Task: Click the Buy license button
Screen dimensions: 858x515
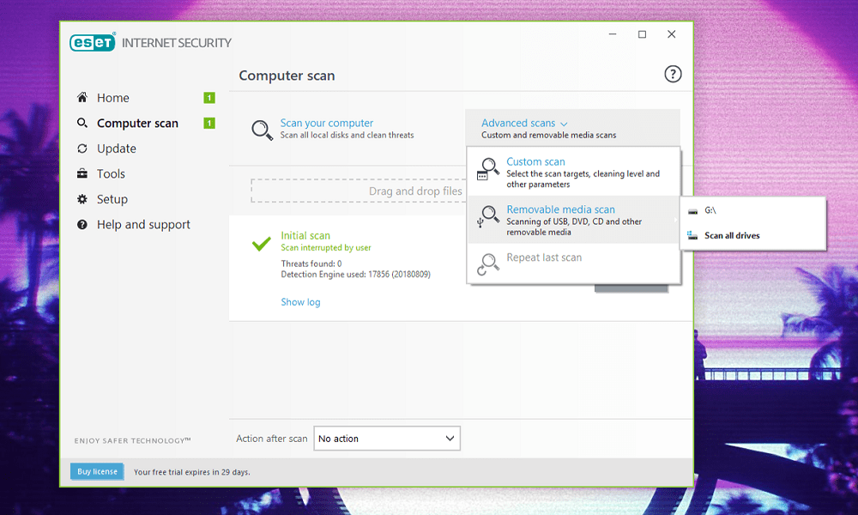Action: pyautogui.click(x=97, y=471)
